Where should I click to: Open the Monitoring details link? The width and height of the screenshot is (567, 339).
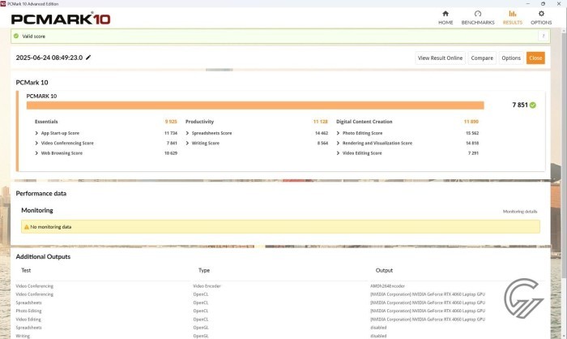pos(519,211)
